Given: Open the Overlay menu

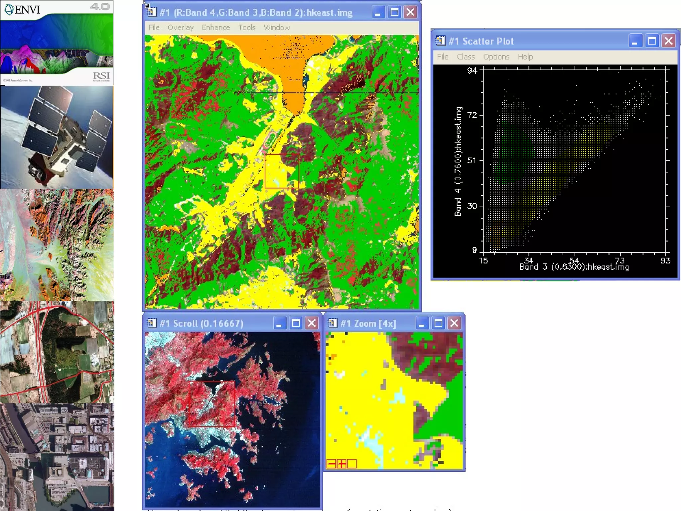Looking at the screenshot, I should coord(181,28).
